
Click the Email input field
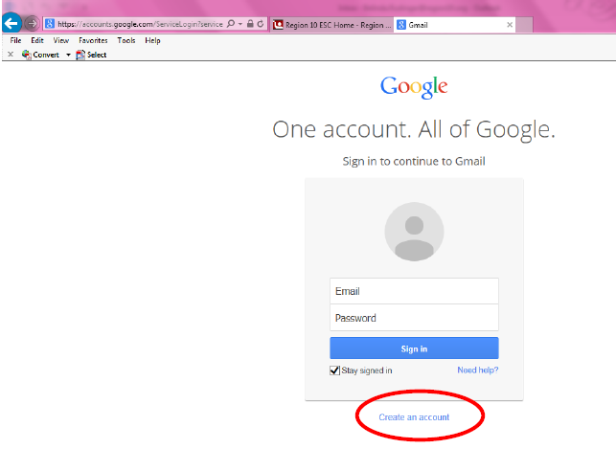click(414, 291)
